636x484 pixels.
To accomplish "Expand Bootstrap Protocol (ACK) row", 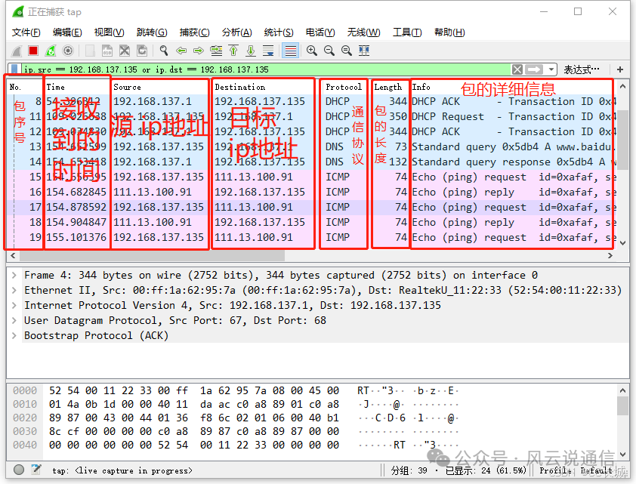I will (14, 336).
